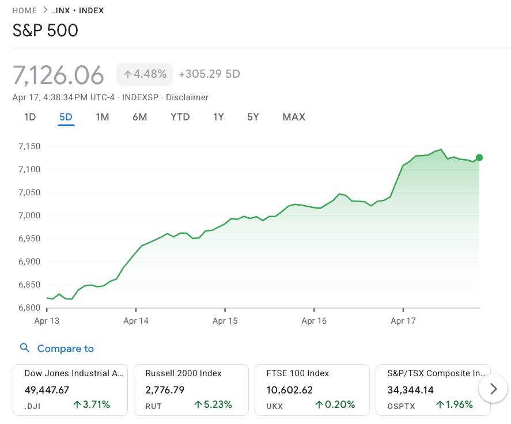This screenshot has width=511, height=424.
Task: Open the Disclaimer link
Action: point(187,97)
